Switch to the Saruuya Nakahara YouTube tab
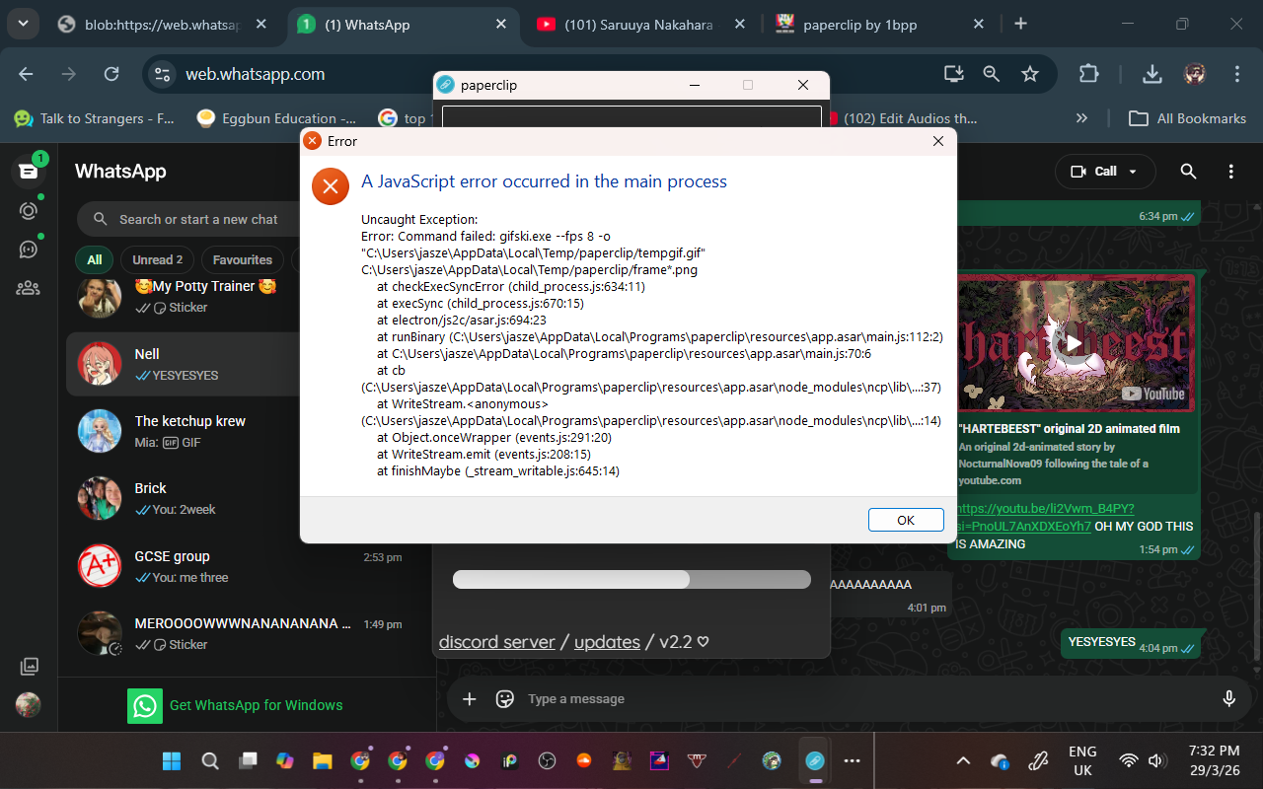This screenshot has width=1263, height=789. (641, 25)
